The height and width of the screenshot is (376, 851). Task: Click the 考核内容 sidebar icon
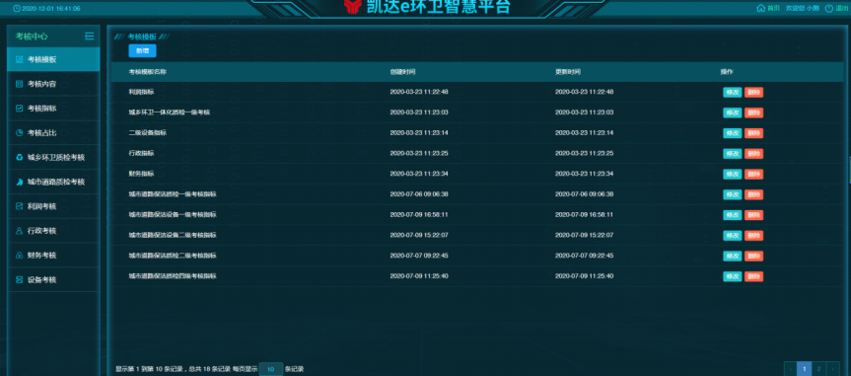click(20, 84)
